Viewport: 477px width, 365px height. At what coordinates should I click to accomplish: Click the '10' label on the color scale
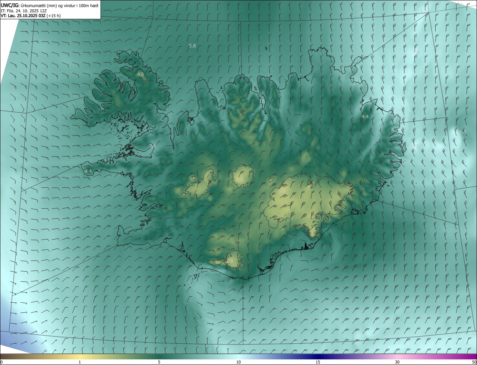pos(238,362)
